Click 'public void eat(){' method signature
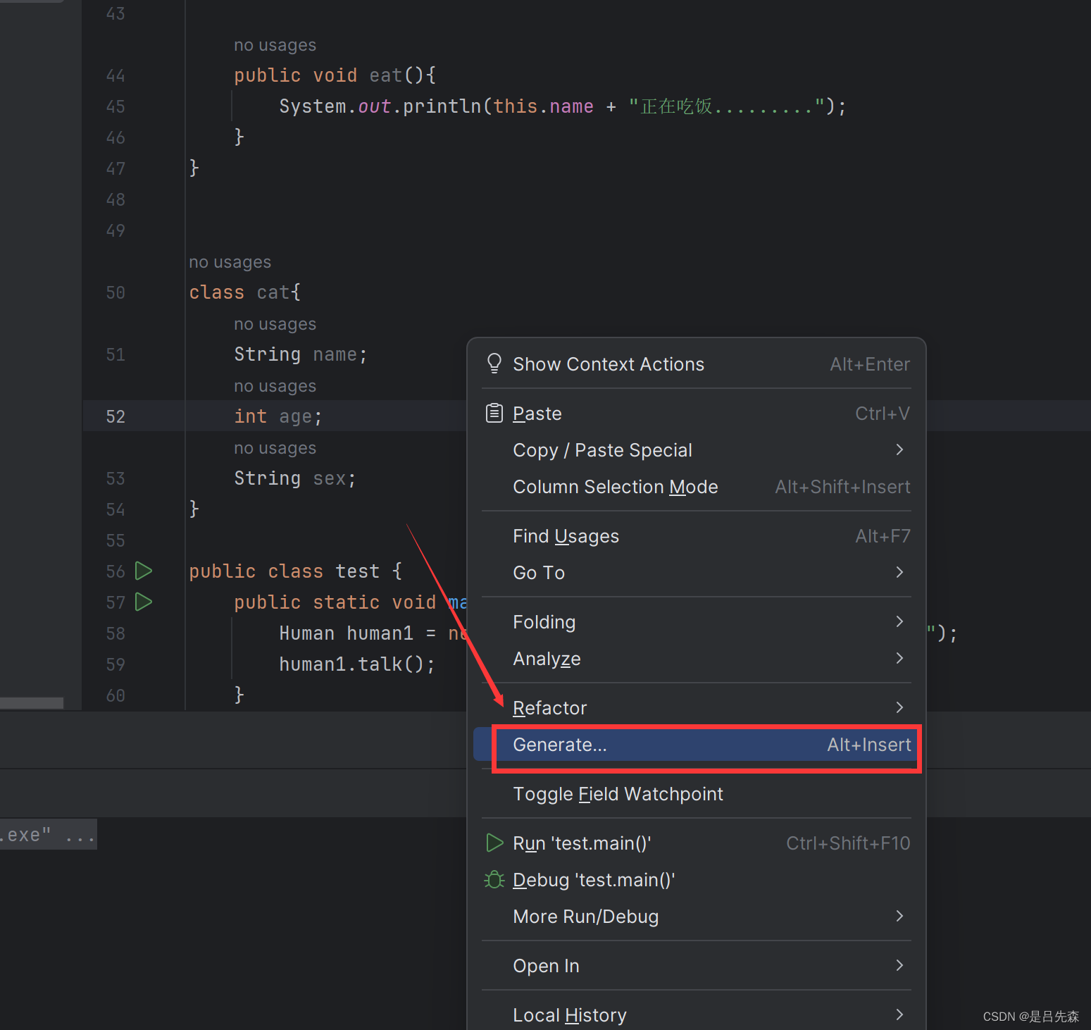Image resolution: width=1091 pixels, height=1030 pixels. [335, 75]
